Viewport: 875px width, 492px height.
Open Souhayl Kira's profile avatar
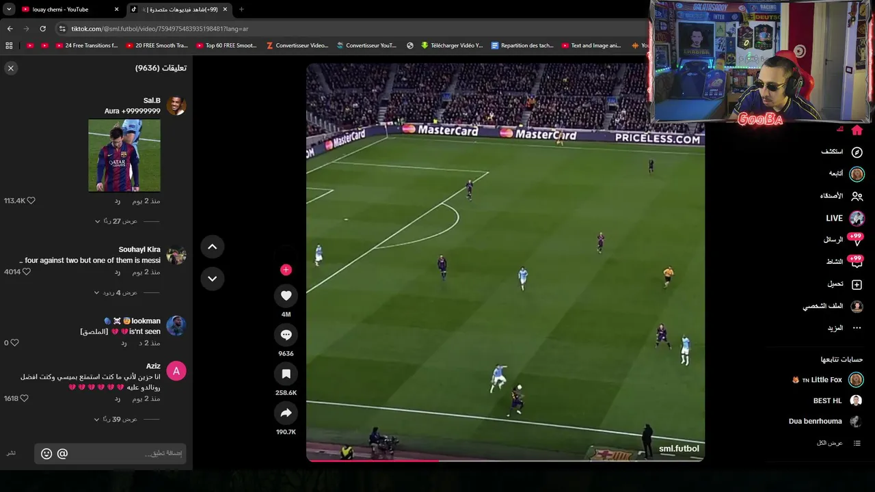click(176, 255)
